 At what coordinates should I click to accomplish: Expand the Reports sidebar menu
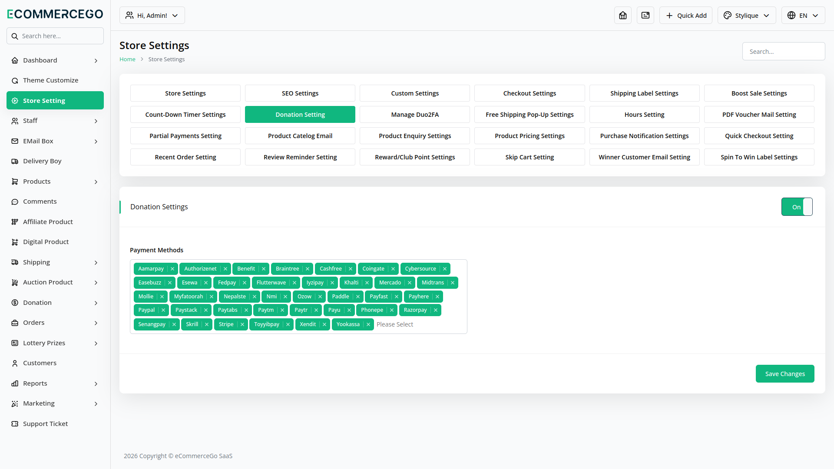pyautogui.click(x=55, y=383)
